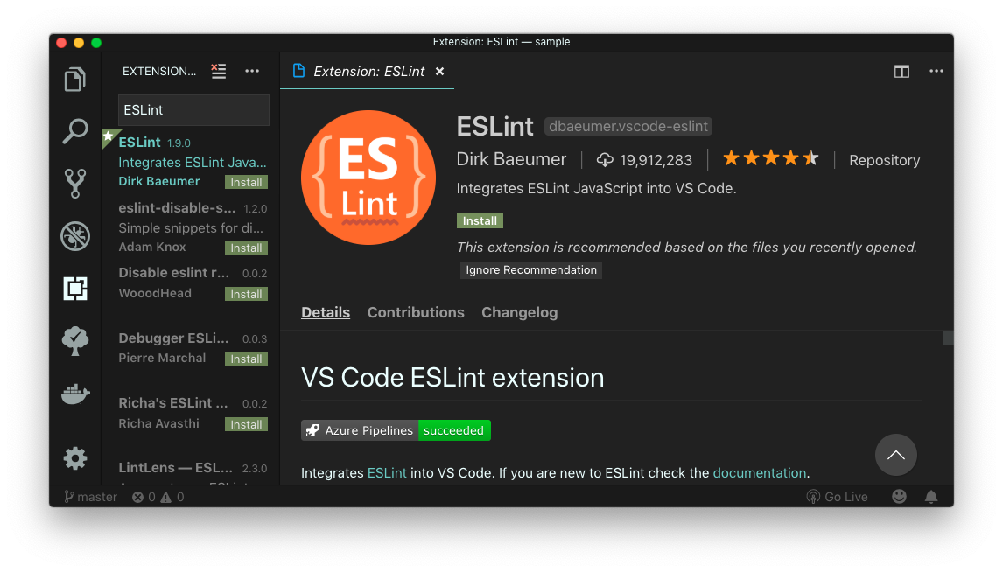Clear extensions search results list icon
Viewport: 1003px width, 572px height.
[219, 71]
